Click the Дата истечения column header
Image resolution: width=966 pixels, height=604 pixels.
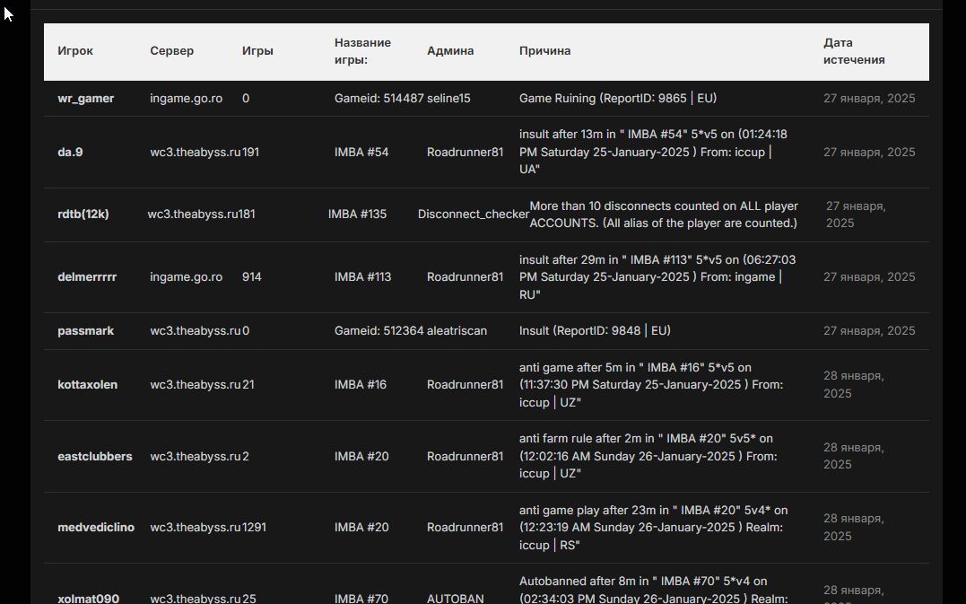[854, 51]
